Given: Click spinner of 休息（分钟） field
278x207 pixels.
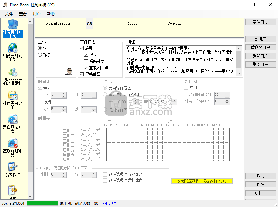Looking at the screenshot, I should tap(227, 102).
